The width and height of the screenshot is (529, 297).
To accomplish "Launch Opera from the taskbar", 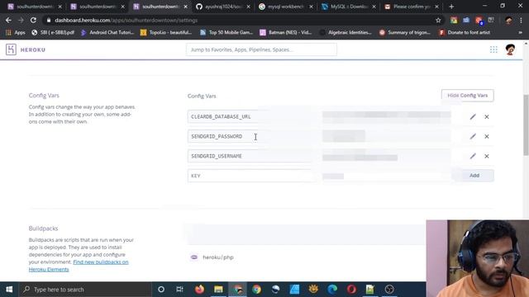I will point(351,290).
